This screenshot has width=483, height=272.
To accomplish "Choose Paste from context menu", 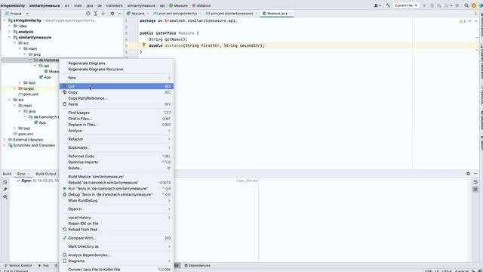I will click(x=116, y=104).
